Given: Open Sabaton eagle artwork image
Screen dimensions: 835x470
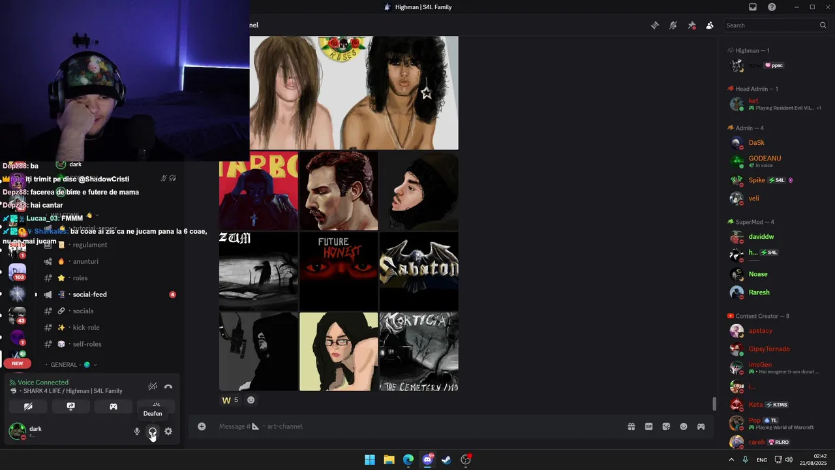Looking at the screenshot, I should (419, 272).
